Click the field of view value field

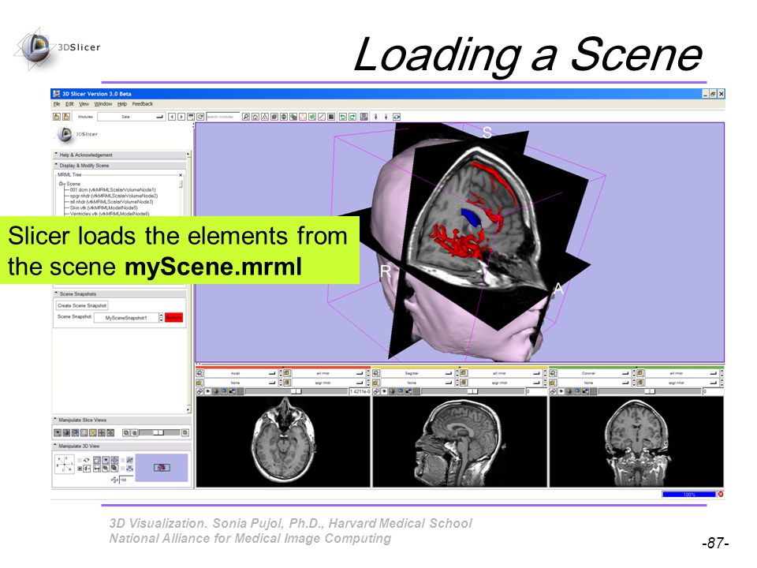126,480
